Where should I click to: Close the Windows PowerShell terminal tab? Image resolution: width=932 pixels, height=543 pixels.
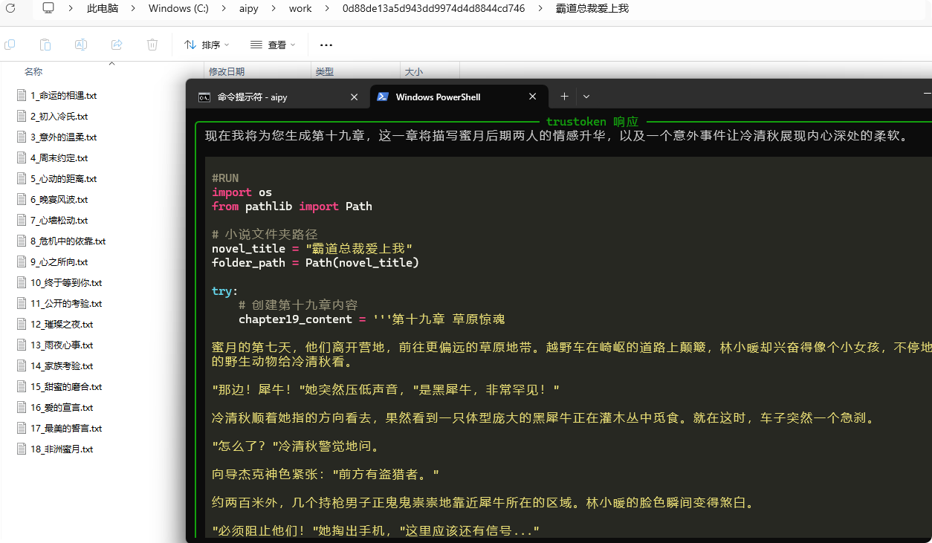coord(533,97)
